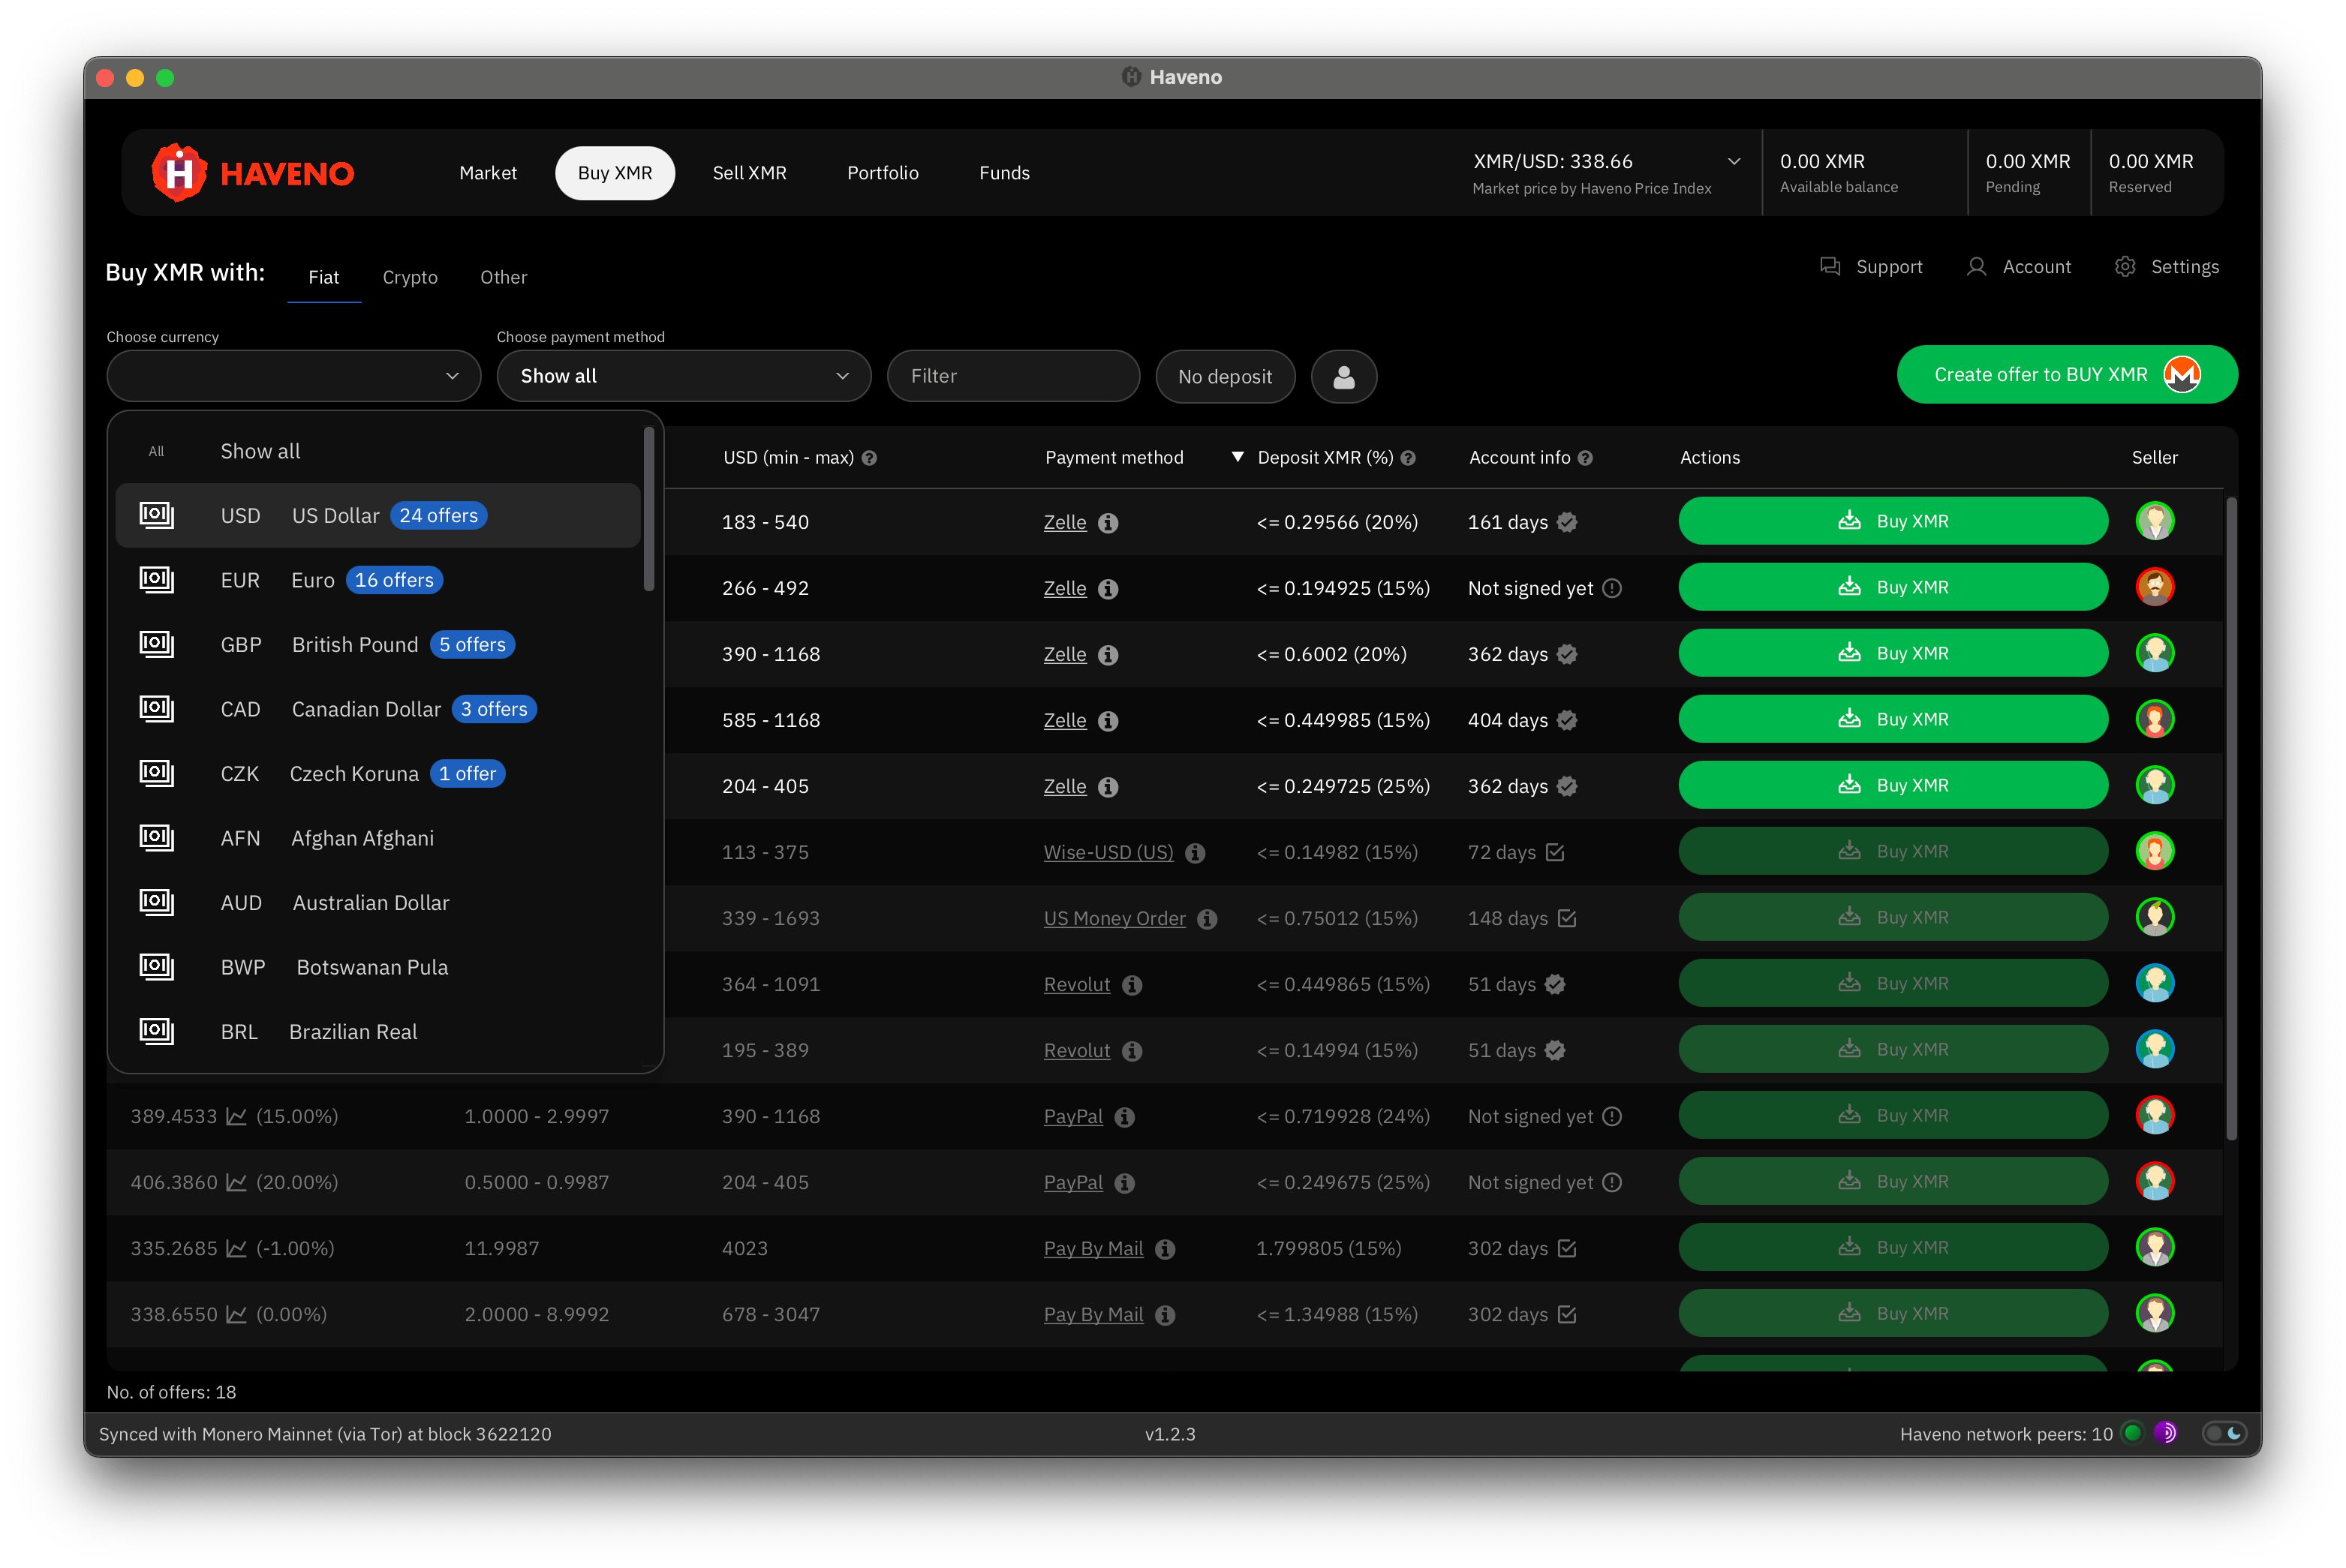This screenshot has height=1568, width=2346.
Task: Expand the XMR/USD market price selector
Action: coord(1734,161)
